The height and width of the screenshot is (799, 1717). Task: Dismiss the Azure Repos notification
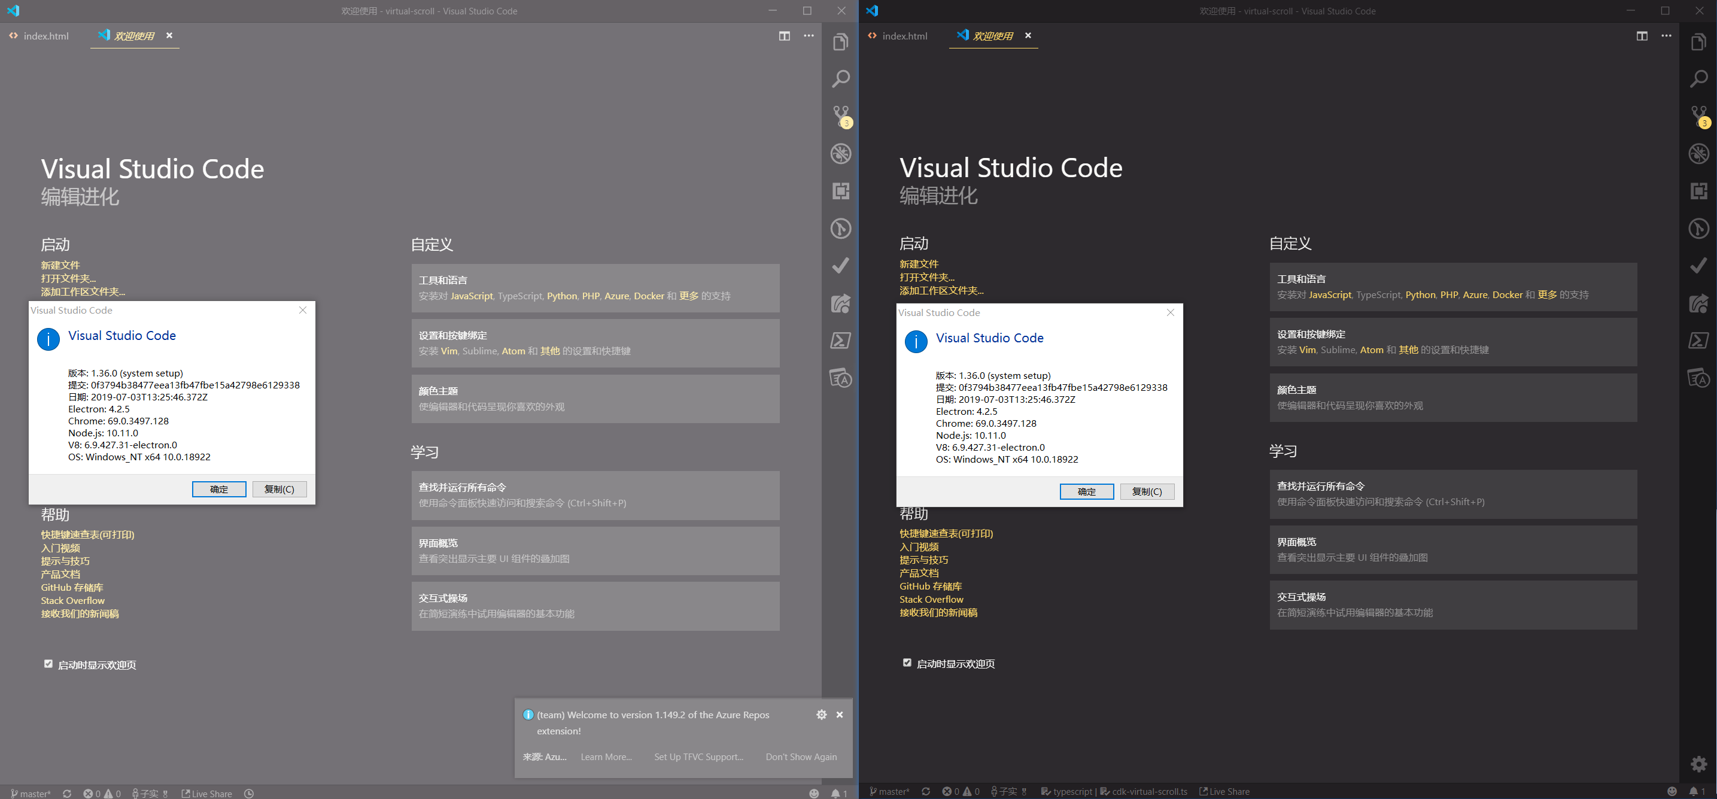coord(840,715)
